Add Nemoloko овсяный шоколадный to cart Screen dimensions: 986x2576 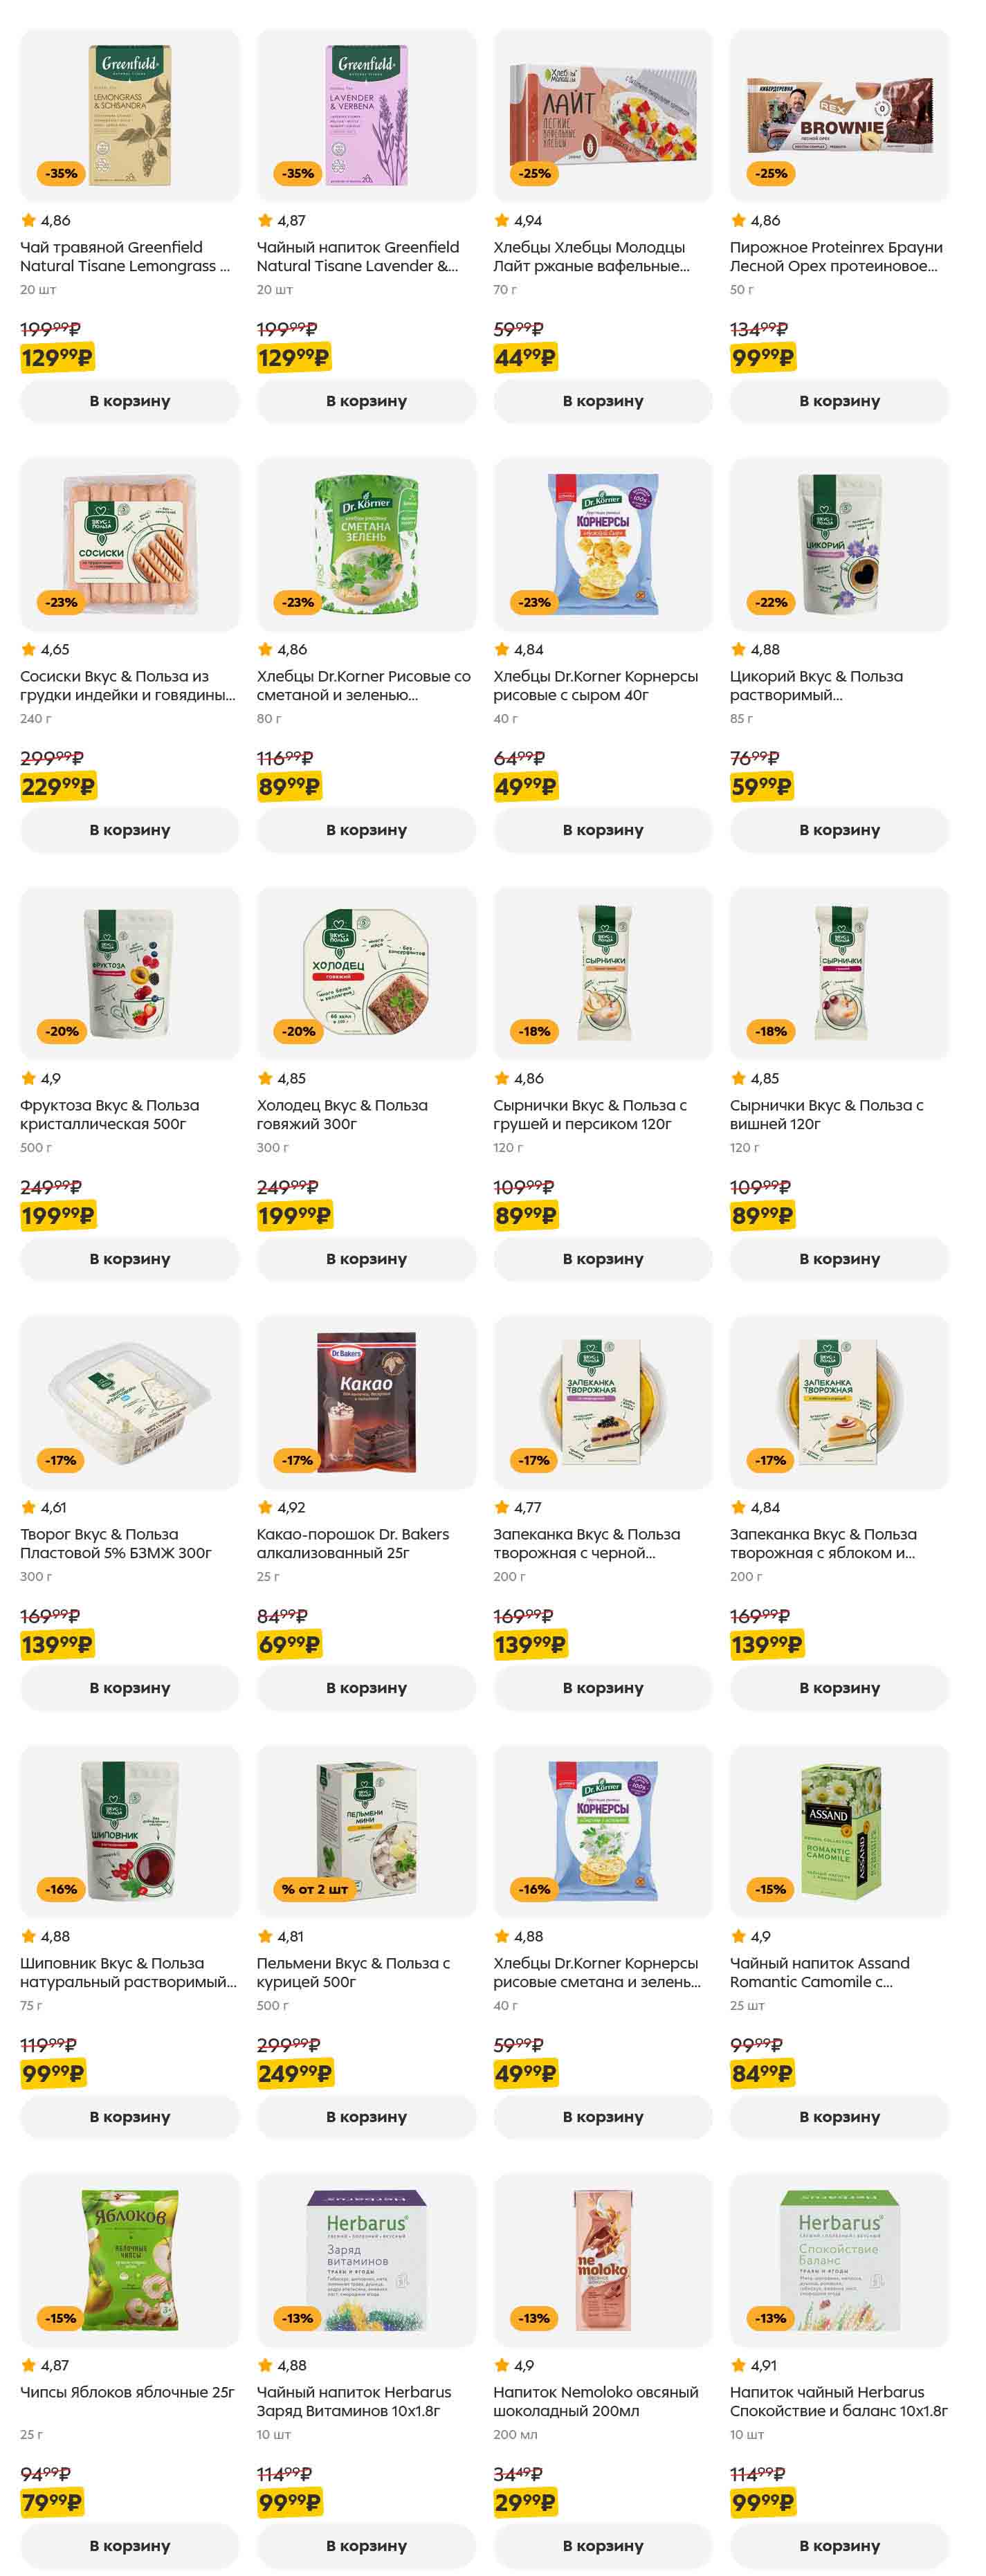point(603,2546)
